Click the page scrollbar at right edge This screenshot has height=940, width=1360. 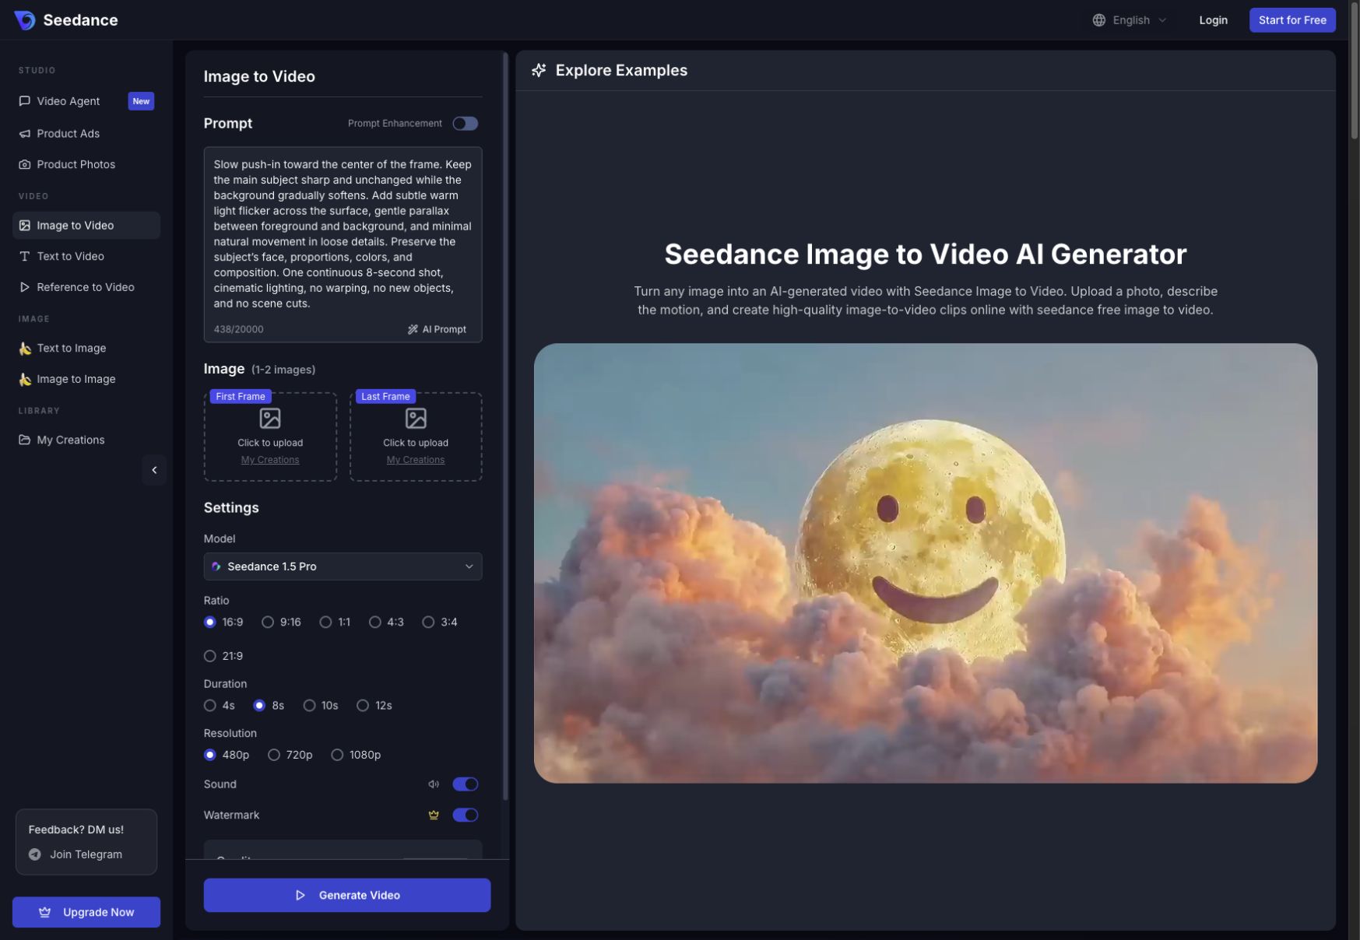pyautogui.click(x=1355, y=72)
